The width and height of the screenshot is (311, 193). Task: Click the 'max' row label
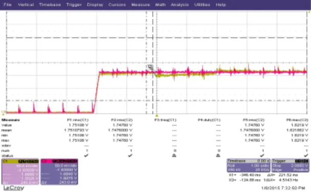pyautogui.click(x=5, y=140)
